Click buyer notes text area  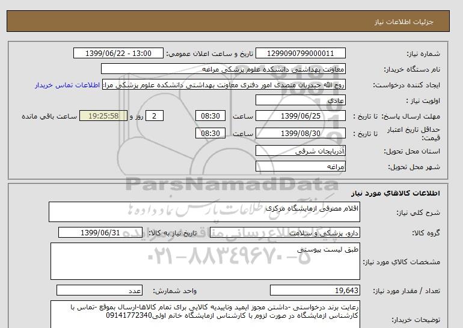tap(205, 314)
